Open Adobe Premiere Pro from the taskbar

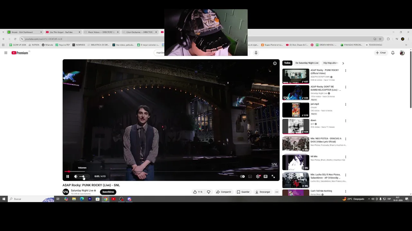pyautogui.click(x=90, y=199)
